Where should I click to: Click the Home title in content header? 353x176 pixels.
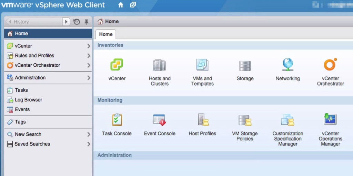click(112, 22)
